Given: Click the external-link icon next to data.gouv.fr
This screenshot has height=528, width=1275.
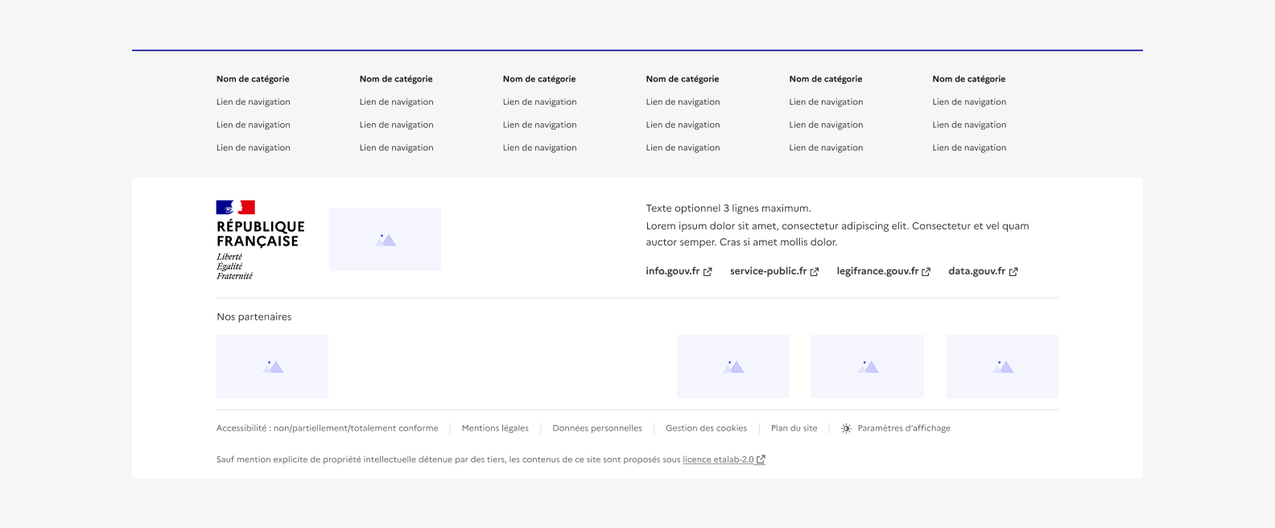Looking at the screenshot, I should point(1013,272).
